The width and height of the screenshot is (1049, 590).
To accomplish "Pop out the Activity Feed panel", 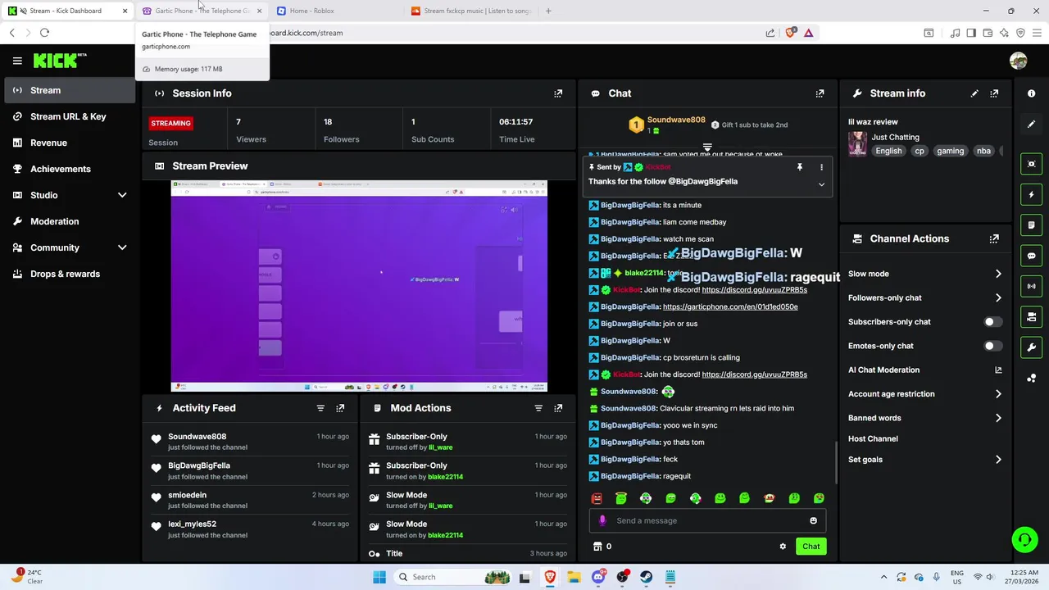I will [x=340, y=408].
